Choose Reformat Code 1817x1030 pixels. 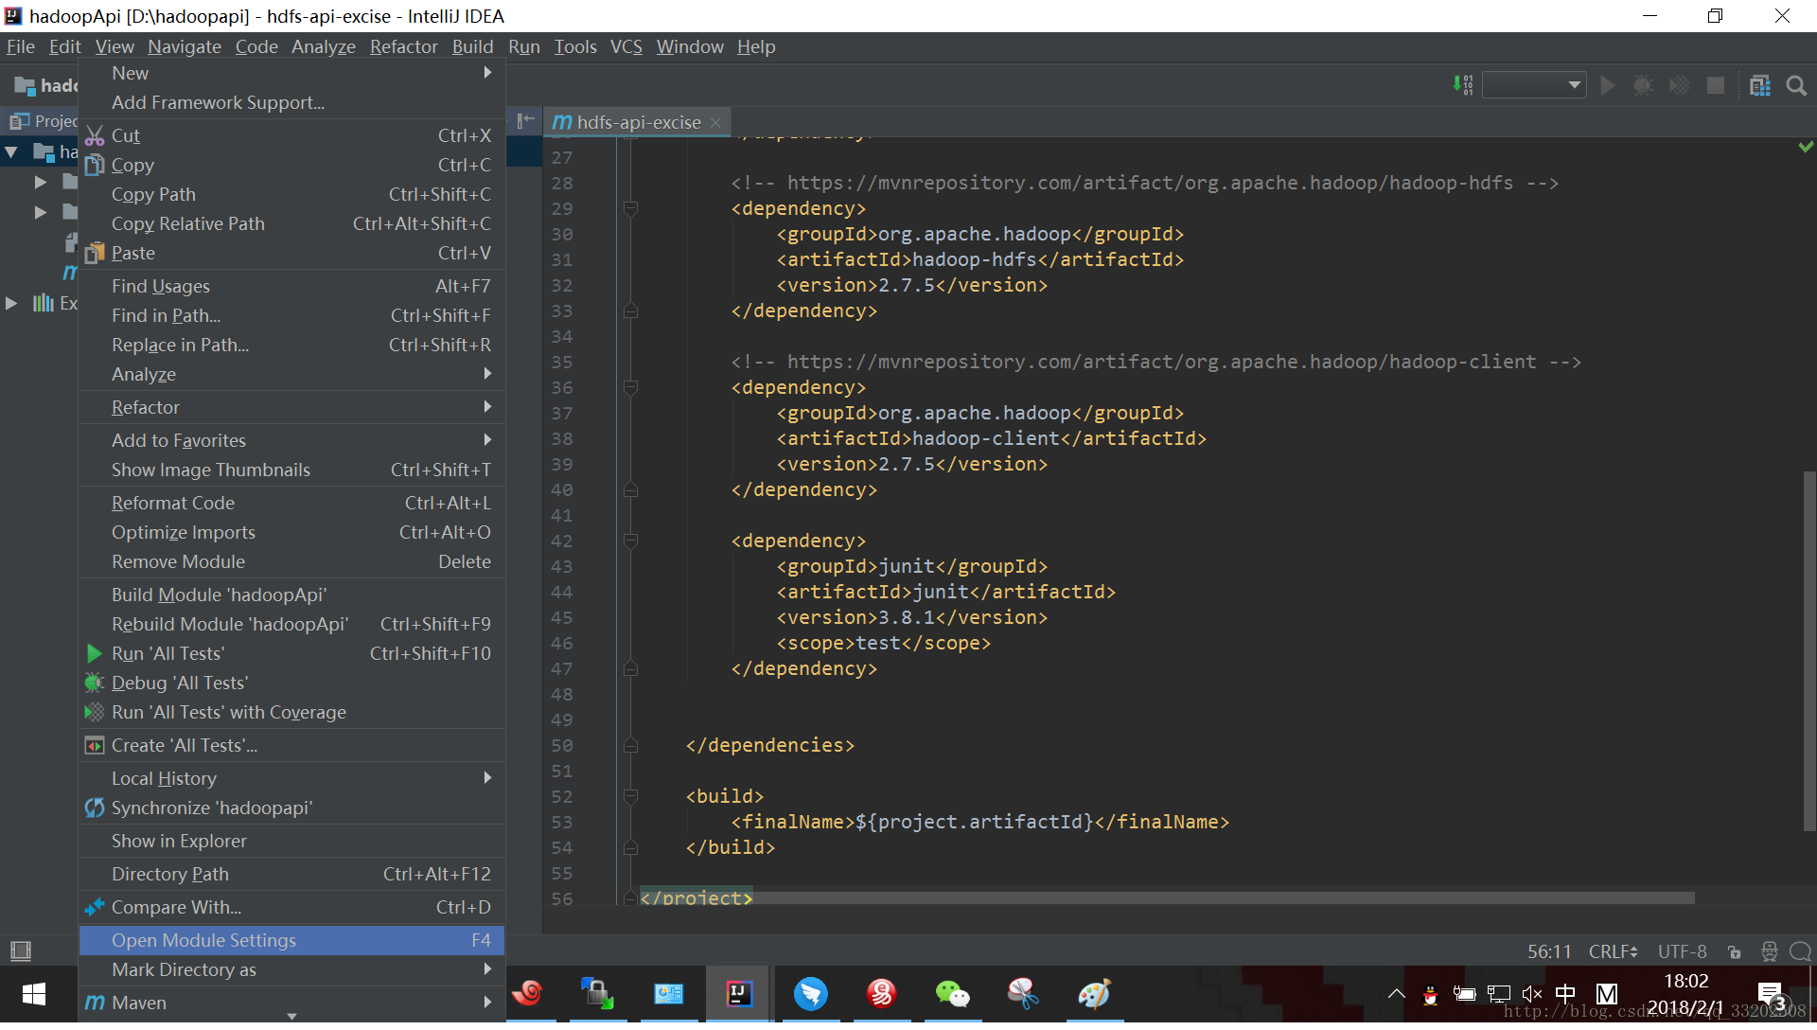(x=291, y=503)
